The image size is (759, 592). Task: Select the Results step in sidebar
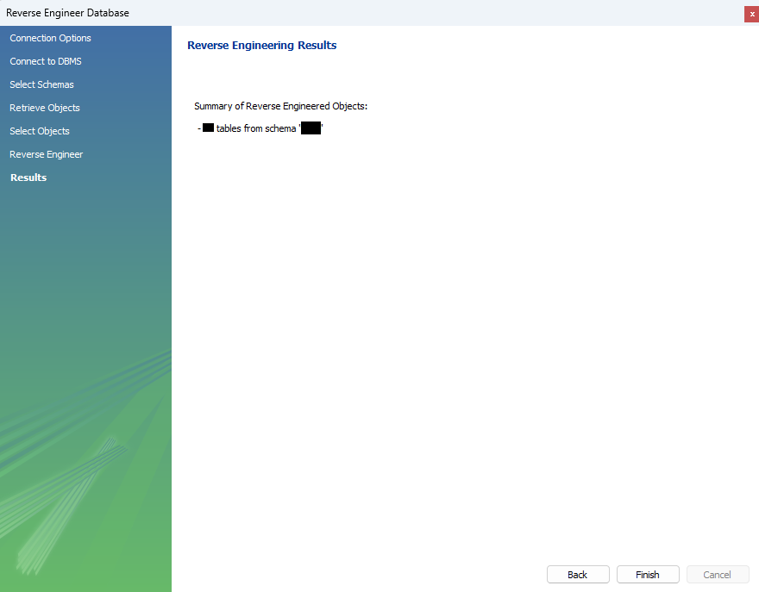(28, 178)
